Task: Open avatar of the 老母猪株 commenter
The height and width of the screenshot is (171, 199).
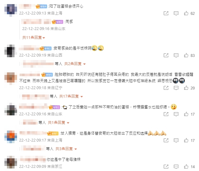Action: (11, 162)
